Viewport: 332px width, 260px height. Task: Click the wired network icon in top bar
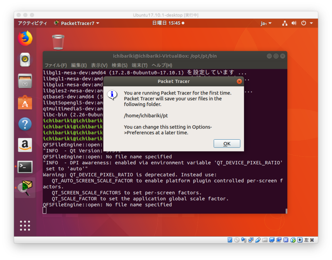[x=285, y=23]
